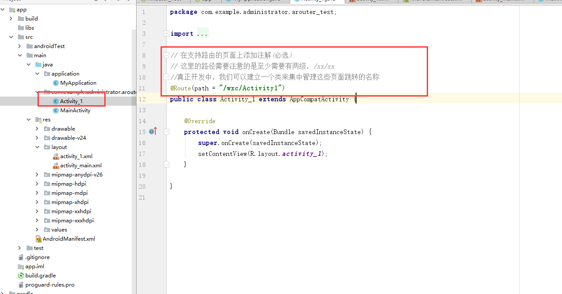Click the values folder icon
562x294 pixels.
[47, 230]
